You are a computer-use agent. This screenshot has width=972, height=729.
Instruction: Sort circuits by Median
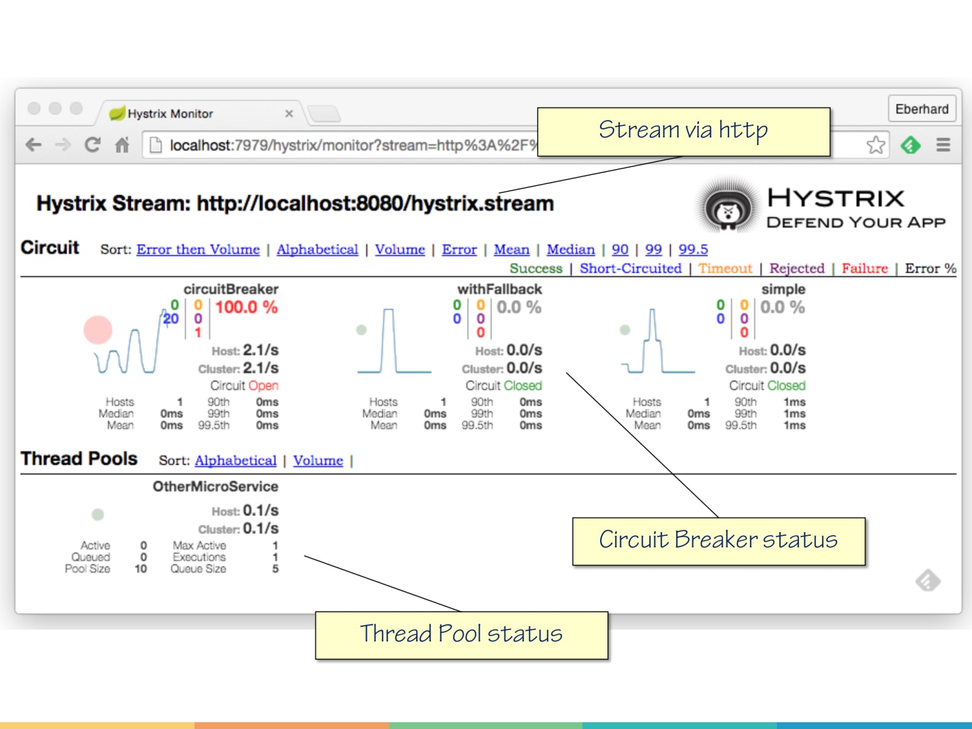pyautogui.click(x=570, y=249)
